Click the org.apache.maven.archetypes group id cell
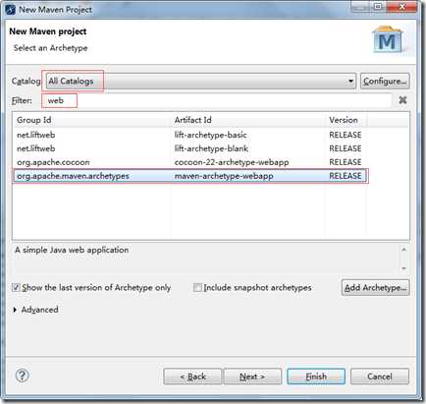The width and height of the screenshot is (426, 404). pyautogui.click(x=73, y=176)
